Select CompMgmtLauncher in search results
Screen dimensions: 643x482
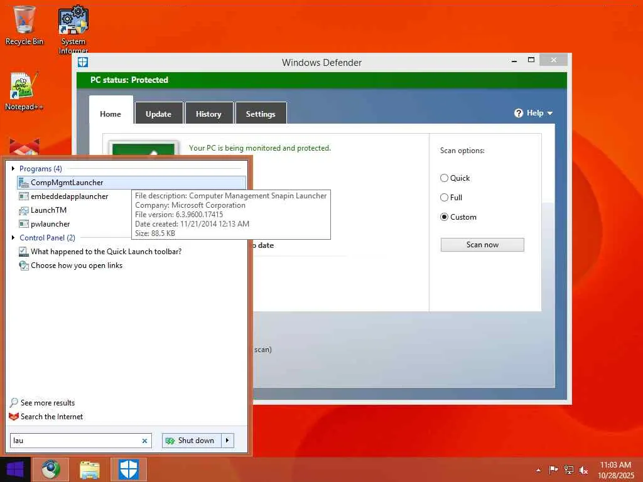[x=132, y=183]
